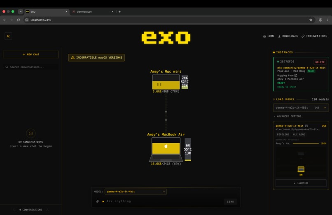Close the GemmaStudy tab
Image resolution: width=332 pixels, height=215 pixels.
pos(112,11)
